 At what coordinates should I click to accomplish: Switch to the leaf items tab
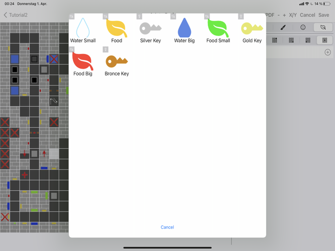tap(323, 27)
